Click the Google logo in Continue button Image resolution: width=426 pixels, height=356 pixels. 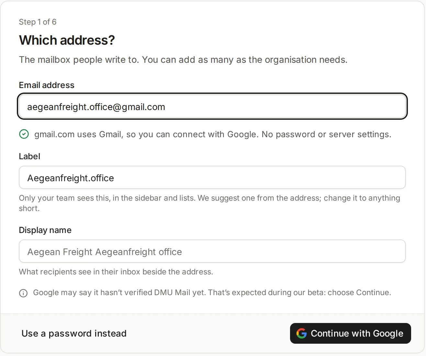point(301,333)
